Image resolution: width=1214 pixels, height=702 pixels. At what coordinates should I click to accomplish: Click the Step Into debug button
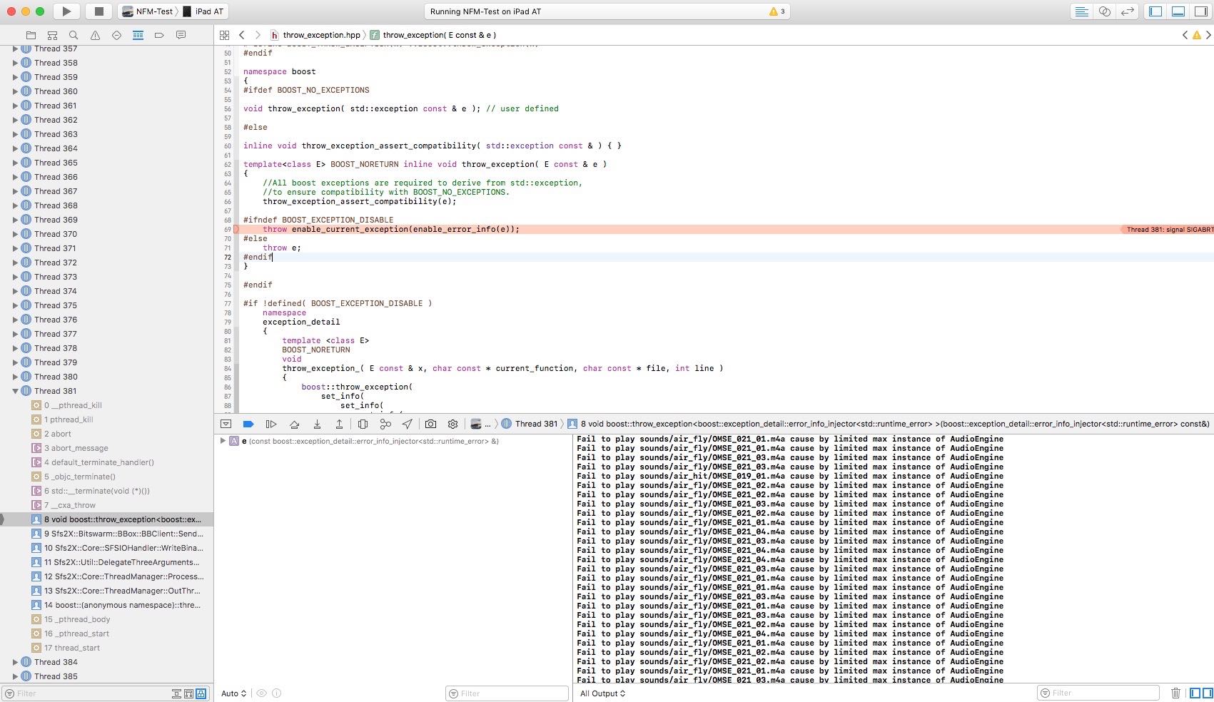(317, 424)
